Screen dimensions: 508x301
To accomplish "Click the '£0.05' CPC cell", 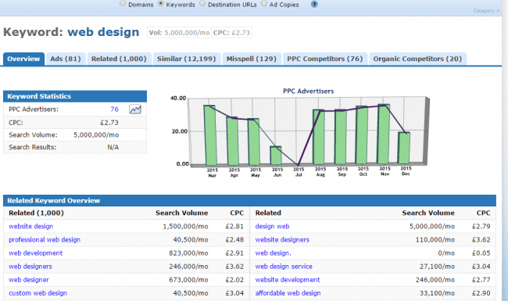I will point(481,253).
